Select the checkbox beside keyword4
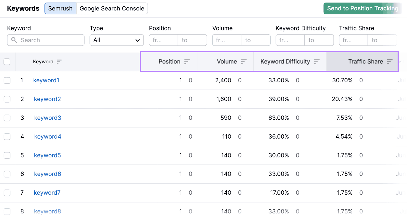The image size is (407, 220). (x=7, y=137)
